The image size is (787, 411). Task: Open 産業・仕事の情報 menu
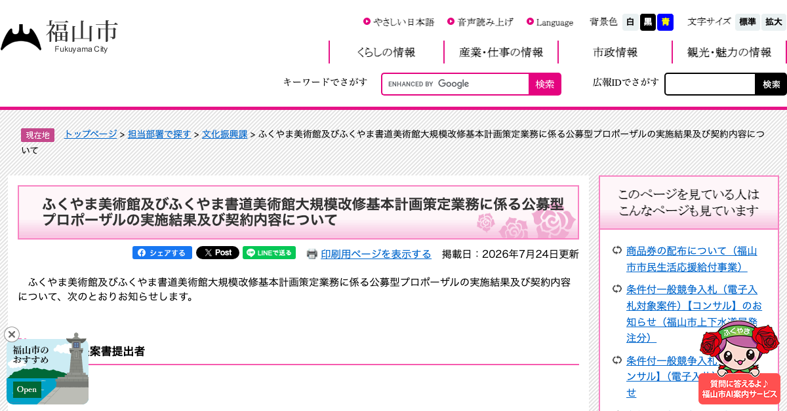pos(501,52)
